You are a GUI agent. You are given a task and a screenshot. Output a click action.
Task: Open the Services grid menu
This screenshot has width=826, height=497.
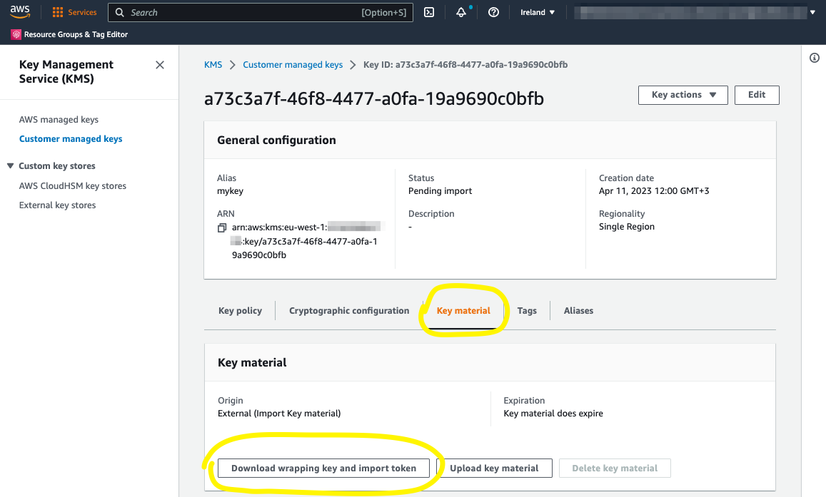point(58,12)
